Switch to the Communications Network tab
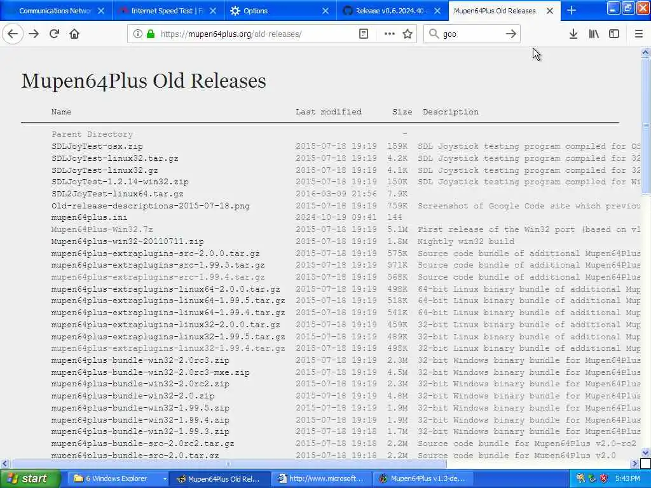This screenshot has width=651, height=488. 56,11
